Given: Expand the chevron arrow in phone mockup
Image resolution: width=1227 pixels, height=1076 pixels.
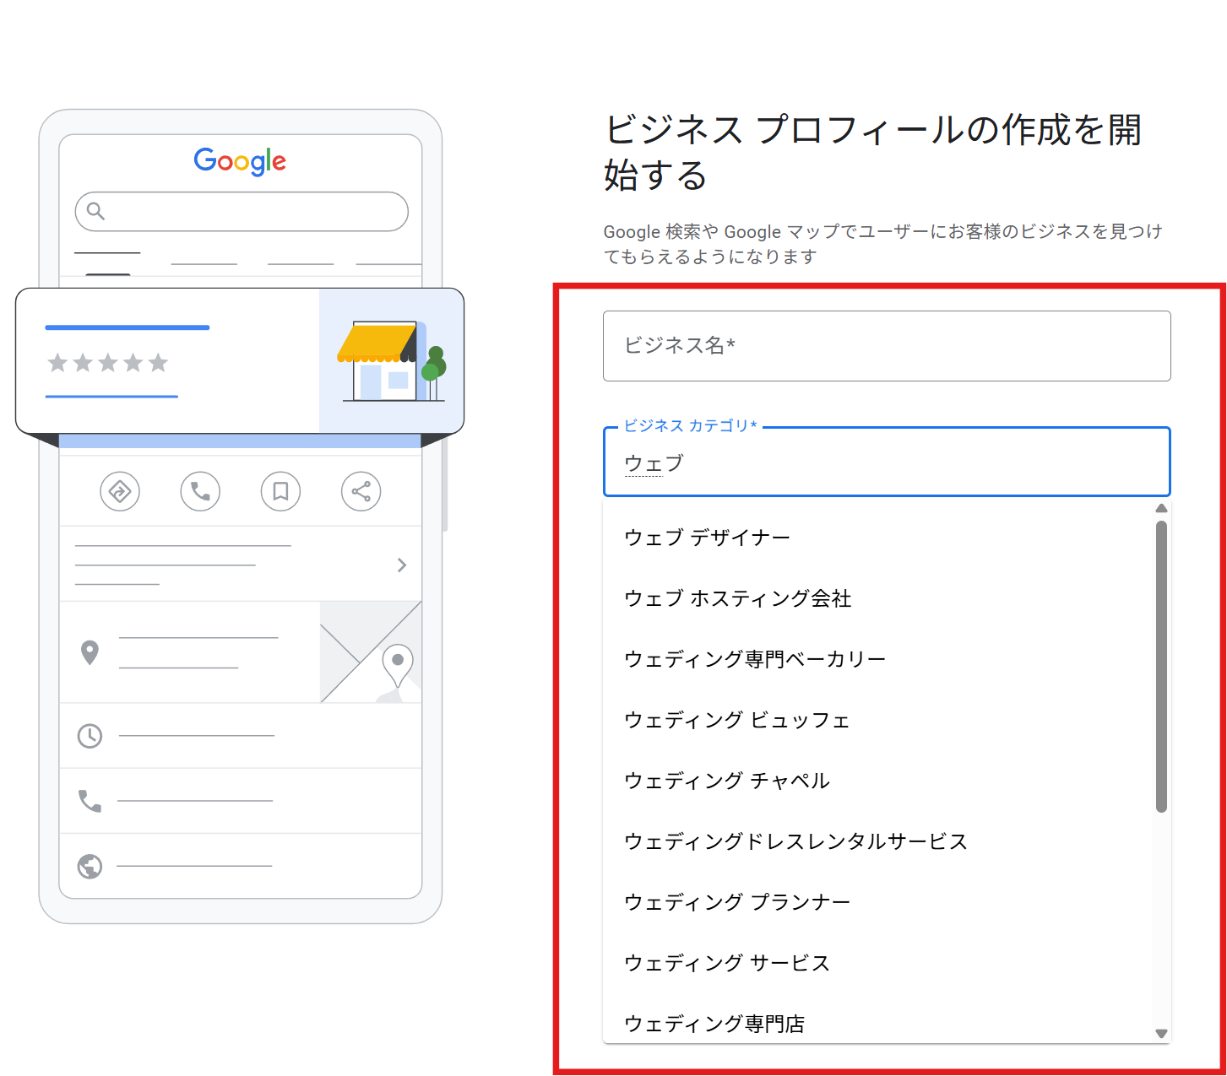Looking at the screenshot, I should 402,565.
